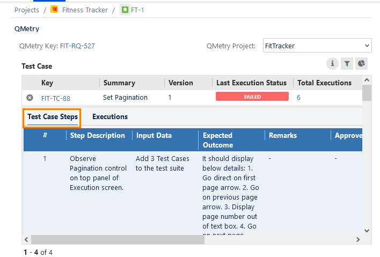
Task: Open Fitness Tracker breadcrumb link
Action: pyautogui.click(x=85, y=10)
